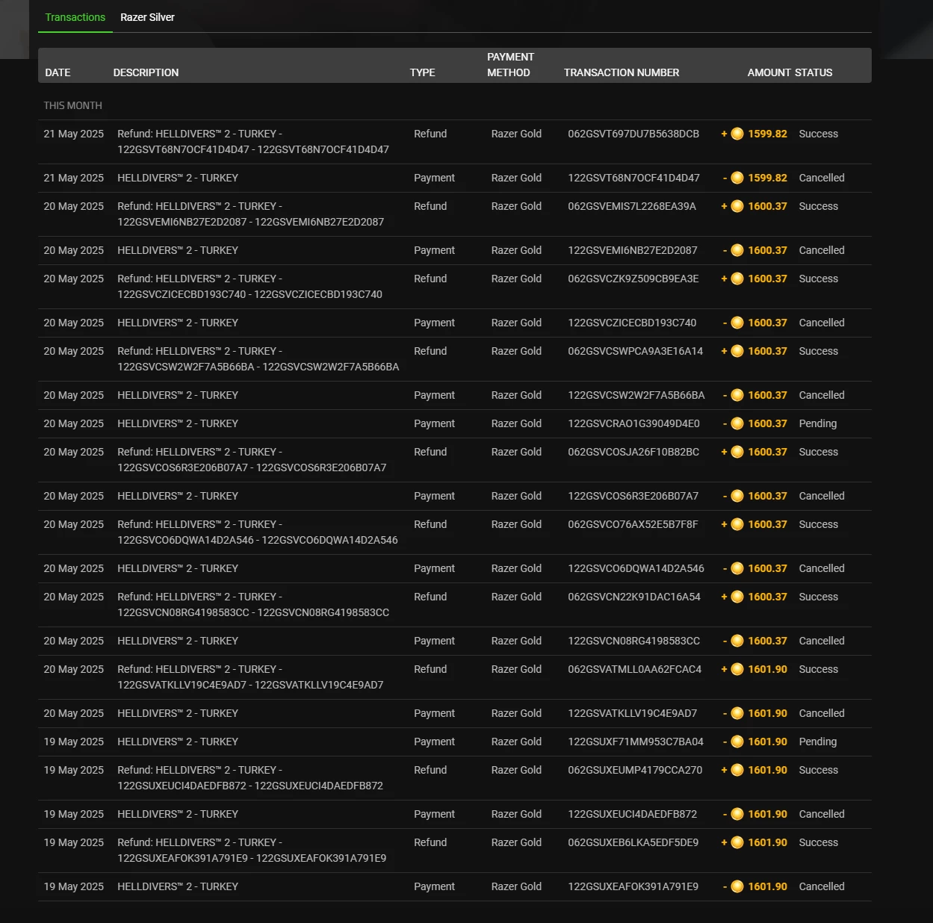Click the refund description mentioning 122GSVCN08RG4198583CC
The image size is (933, 923).
click(253, 605)
